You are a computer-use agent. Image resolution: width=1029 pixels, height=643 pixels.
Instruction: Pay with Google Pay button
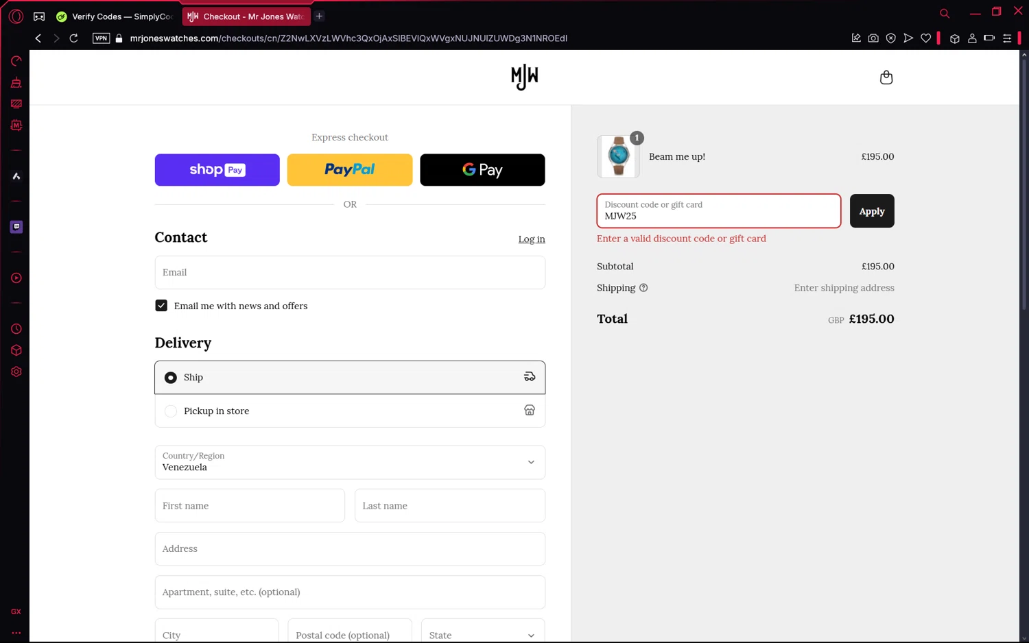(482, 170)
